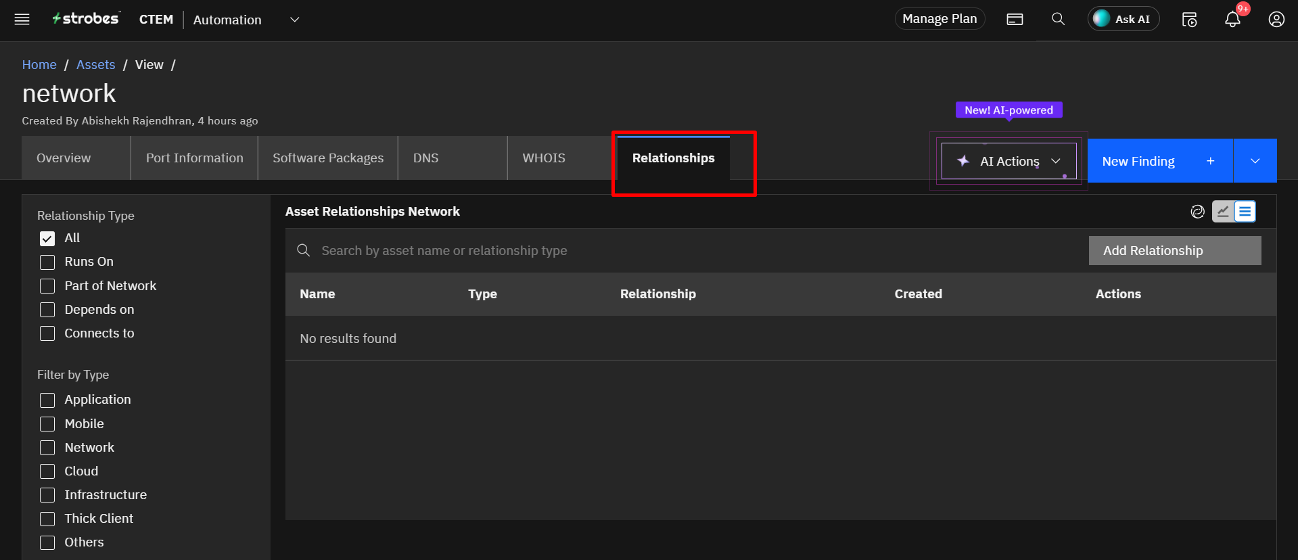The image size is (1298, 560).
Task: Open the notifications bell
Action: (1232, 19)
